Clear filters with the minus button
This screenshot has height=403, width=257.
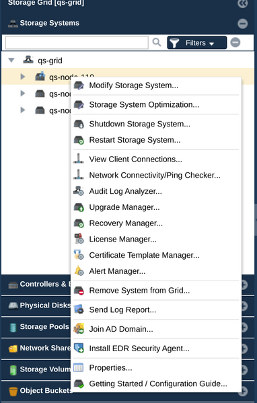coord(235,42)
